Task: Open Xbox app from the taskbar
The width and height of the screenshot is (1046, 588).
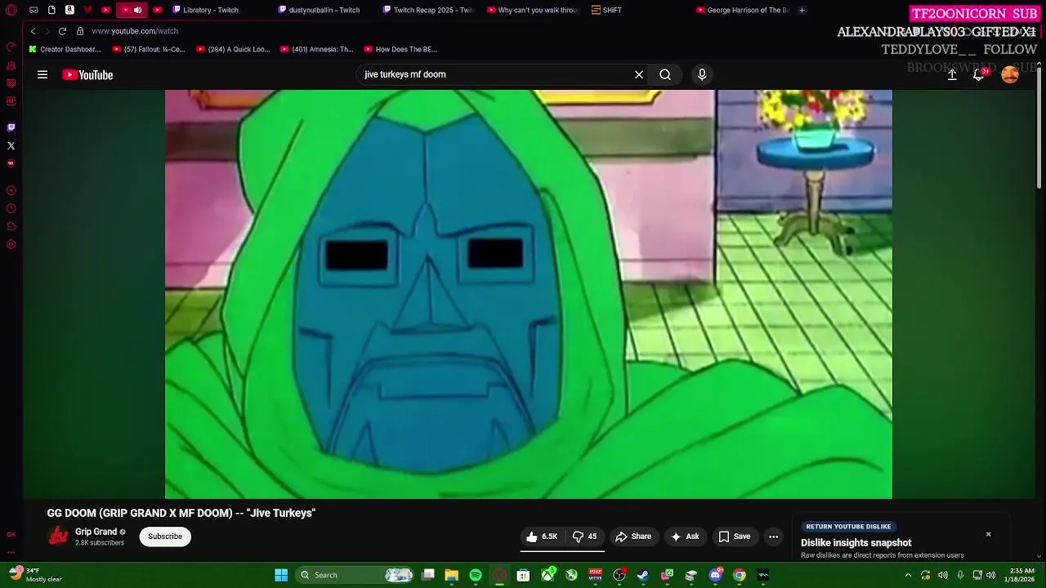Action: 548,575
